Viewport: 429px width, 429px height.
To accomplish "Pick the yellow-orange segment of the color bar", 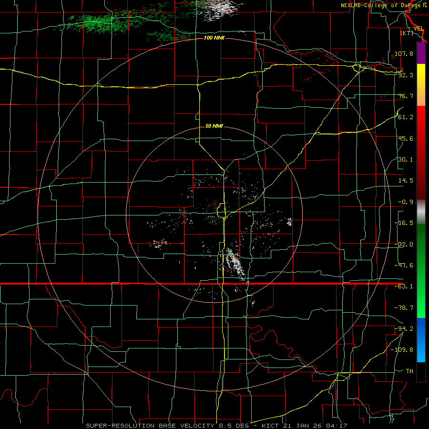I will point(421,85).
